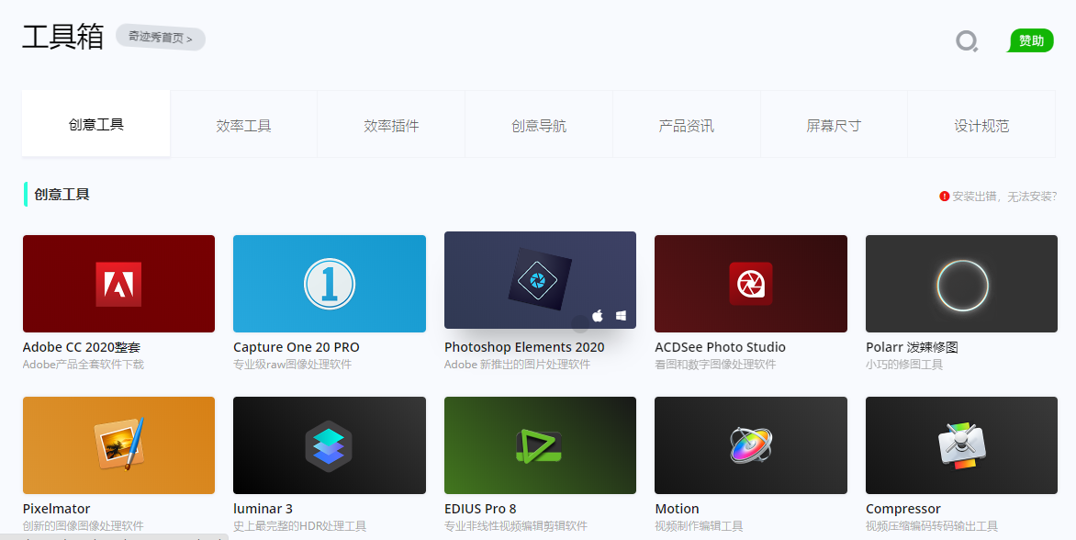Select the Compressor app icon
Screen dimensions: 1076x540
tap(961, 445)
